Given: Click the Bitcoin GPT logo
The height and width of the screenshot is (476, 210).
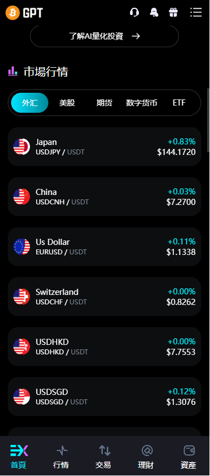Looking at the screenshot, I should (x=24, y=13).
